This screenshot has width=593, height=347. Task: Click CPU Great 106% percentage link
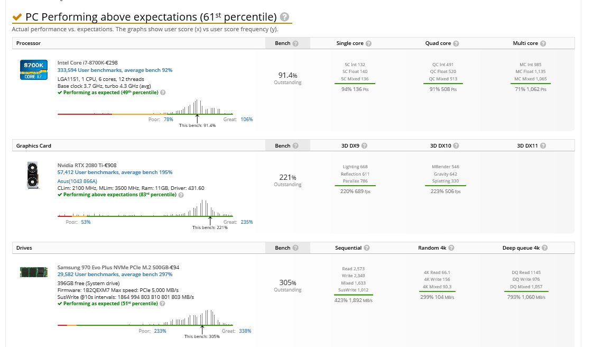247,119
